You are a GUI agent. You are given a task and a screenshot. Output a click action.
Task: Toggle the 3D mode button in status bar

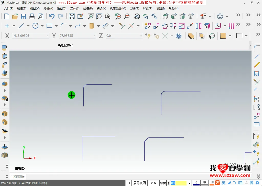click(128, 183)
